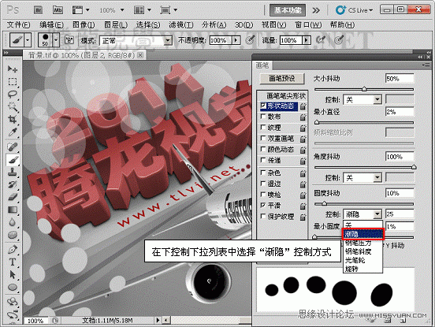435x327 pixels.
Task: Select the Magic Wand tool
Action: pyautogui.click(x=13, y=107)
